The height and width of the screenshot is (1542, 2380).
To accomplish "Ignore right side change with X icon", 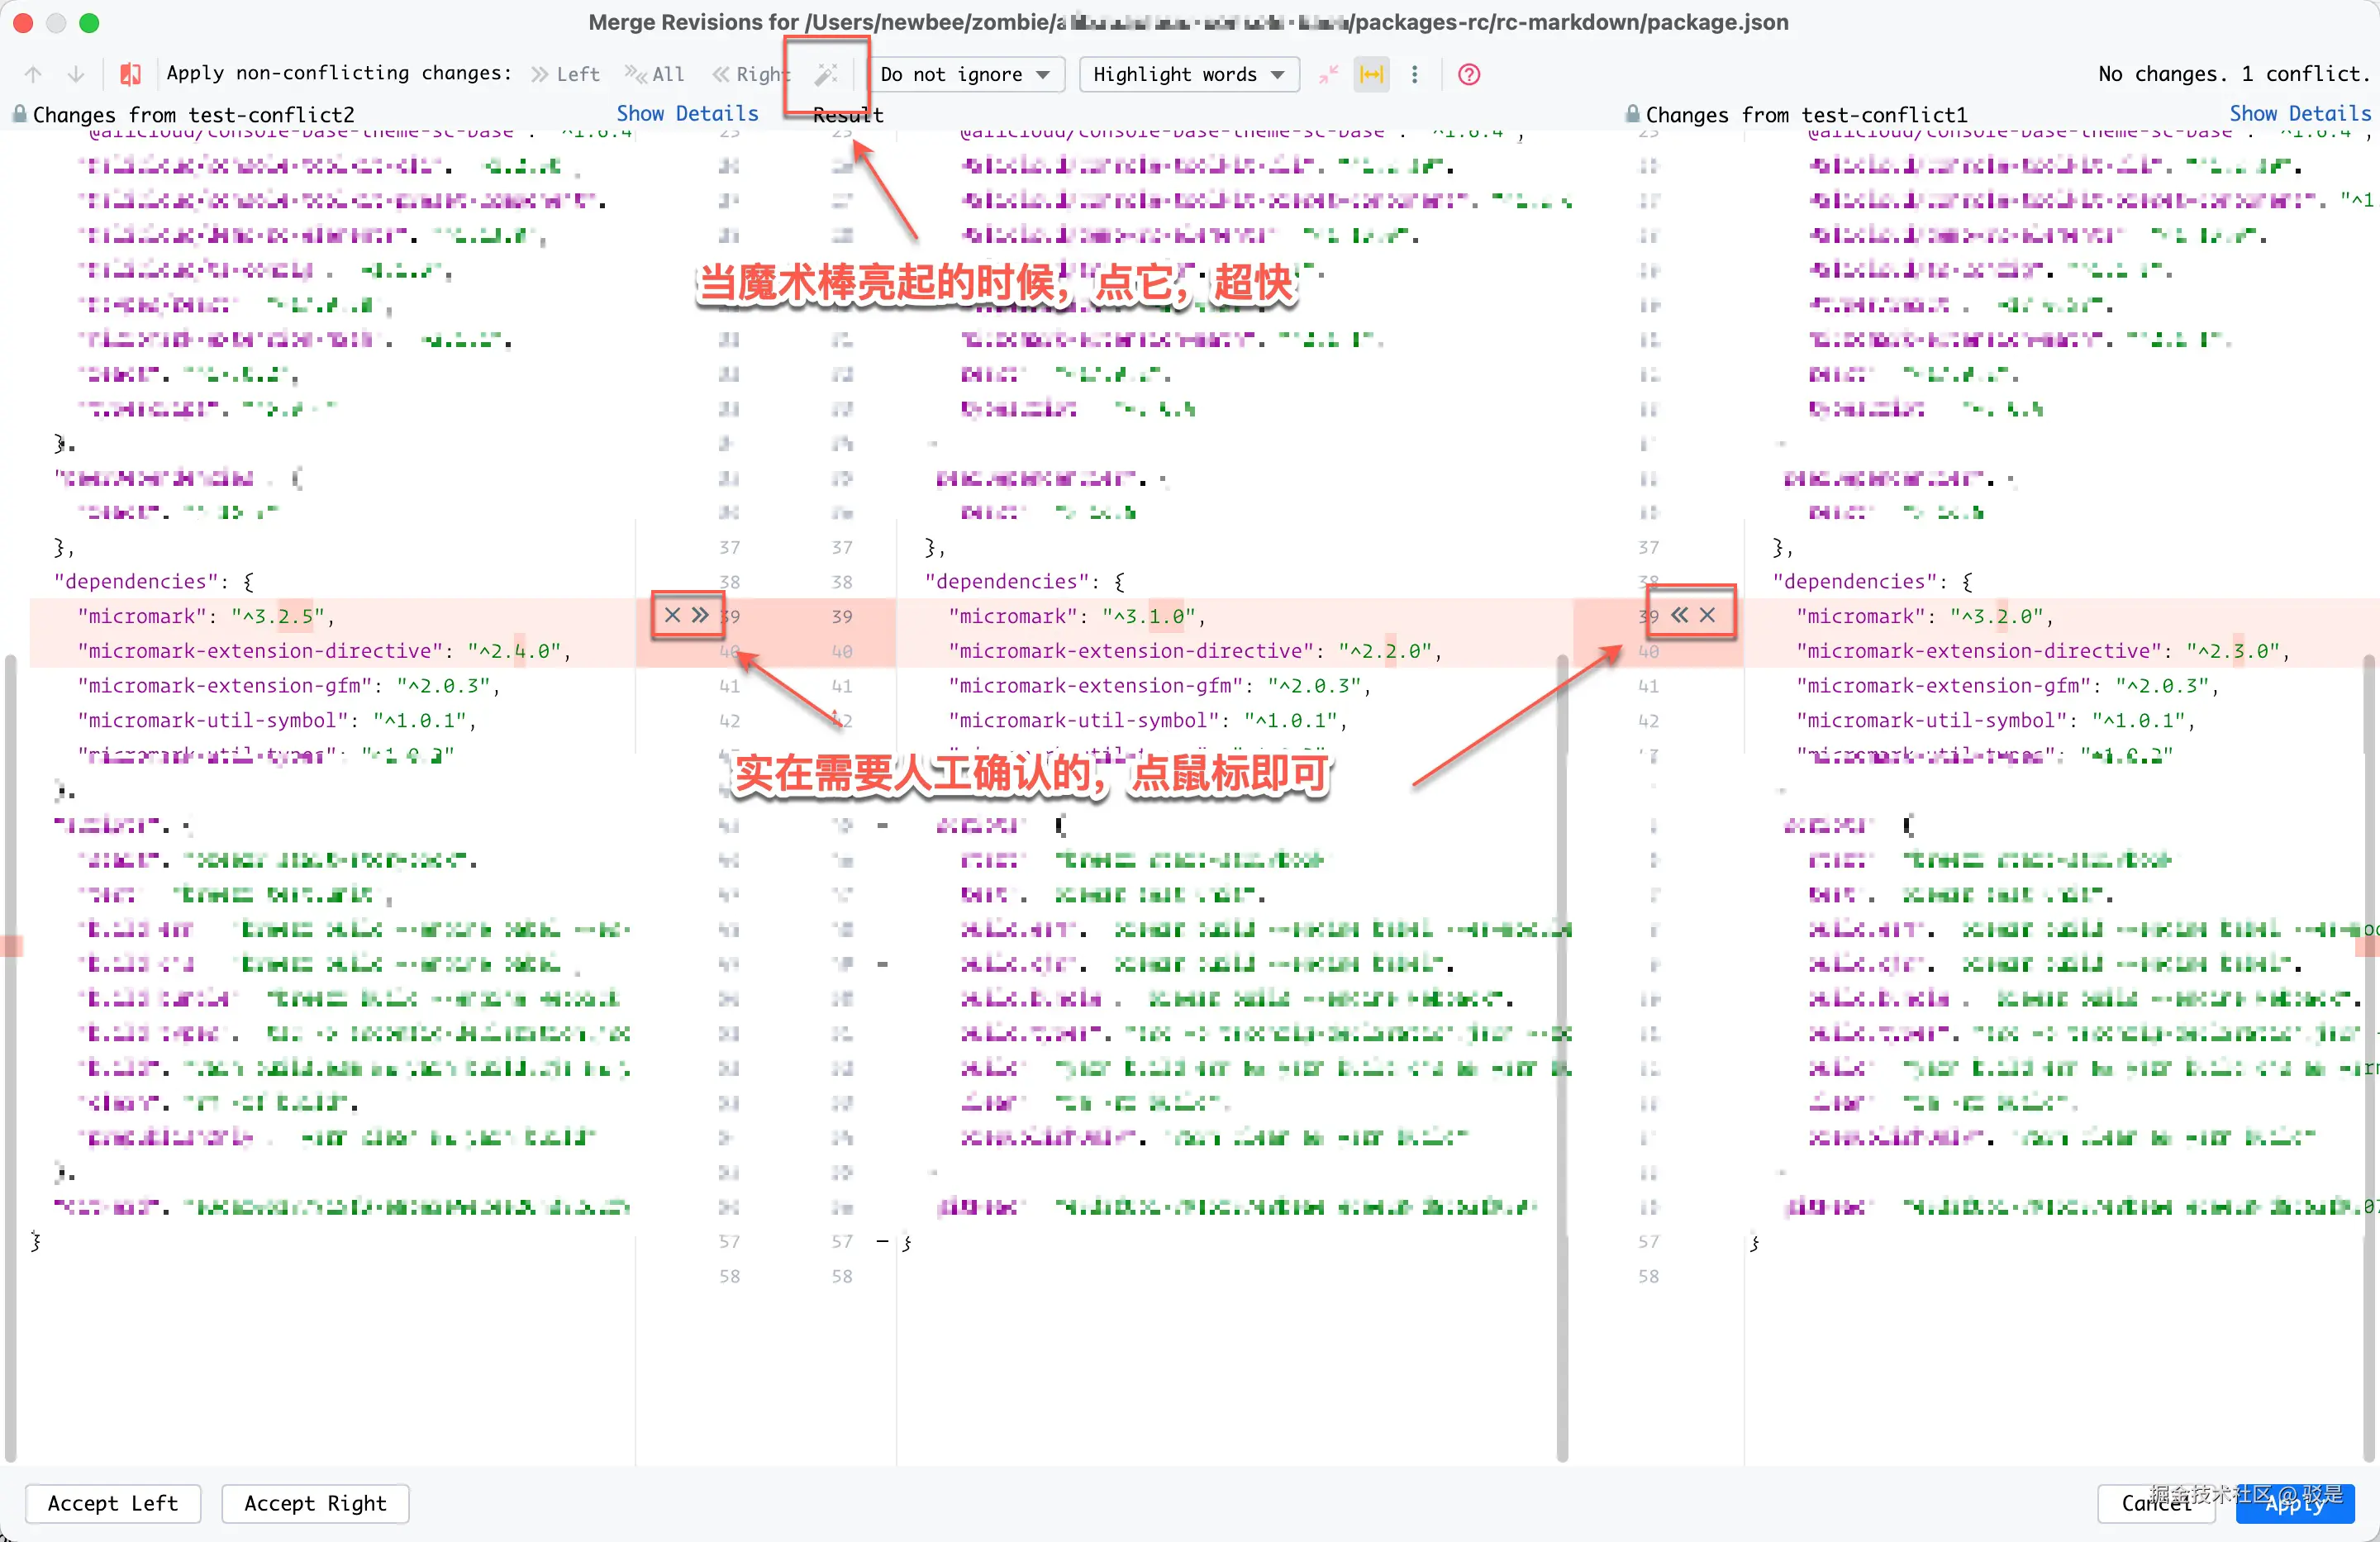I will point(1707,615).
